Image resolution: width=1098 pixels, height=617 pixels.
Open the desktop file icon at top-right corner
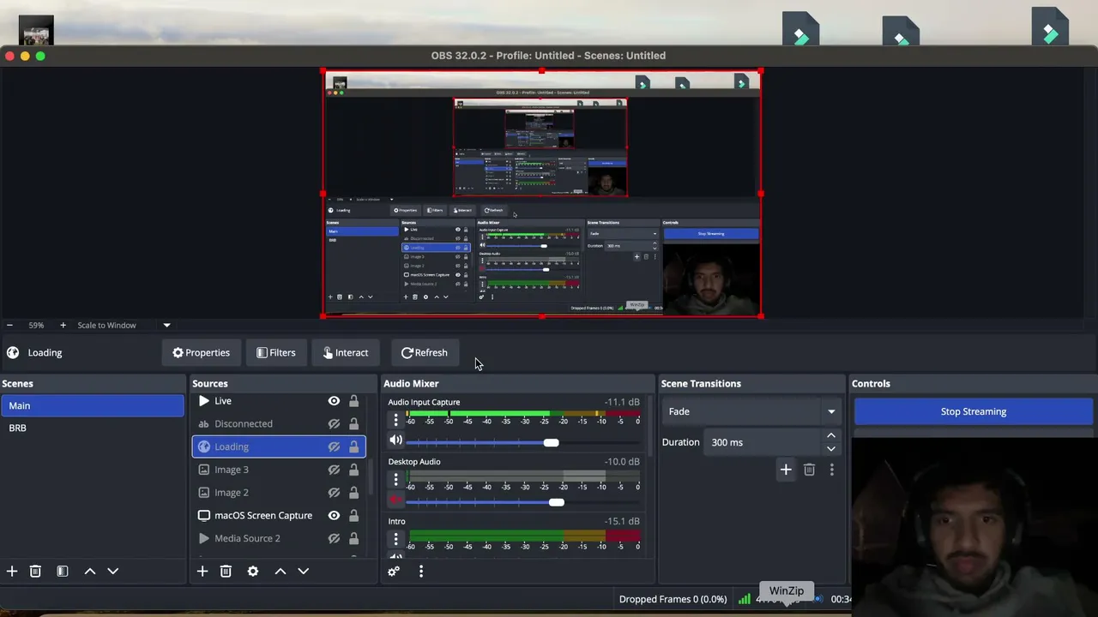1050,26
